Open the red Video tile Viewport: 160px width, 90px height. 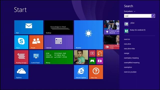92,53
